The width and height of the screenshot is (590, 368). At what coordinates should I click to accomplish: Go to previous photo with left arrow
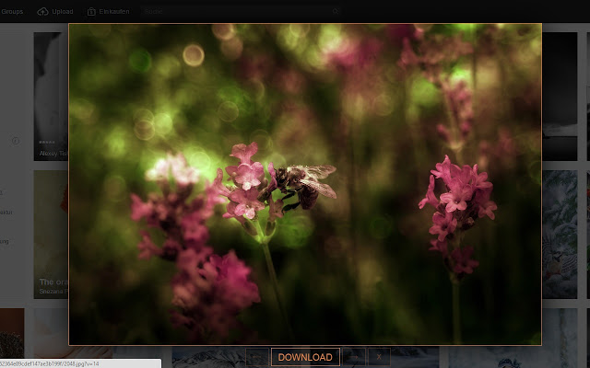click(x=257, y=357)
